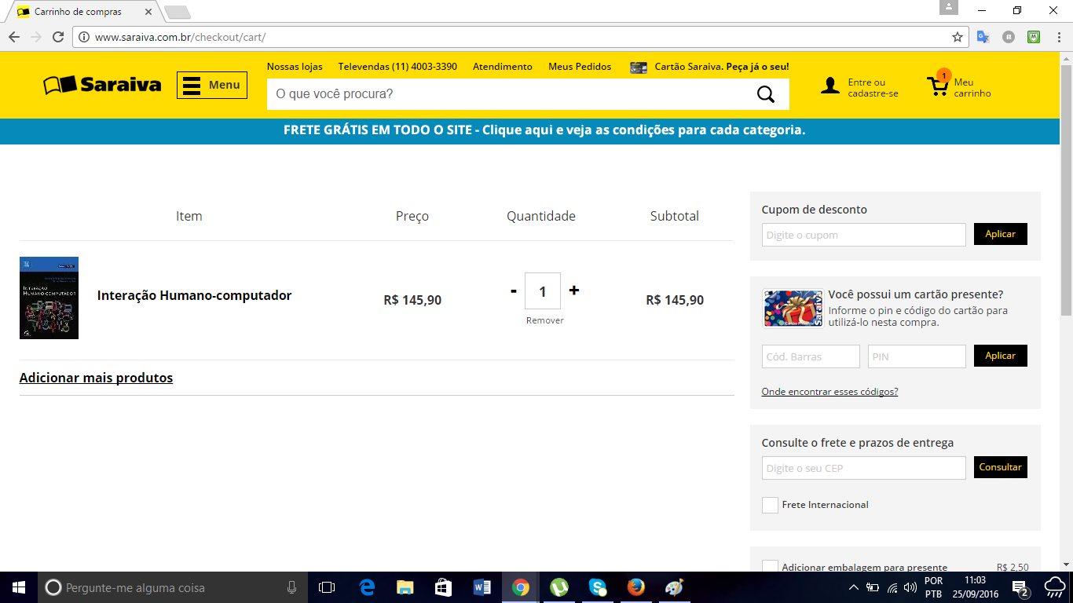The height and width of the screenshot is (603, 1073).
Task: Open the shopping cart icon
Action: point(938,84)
